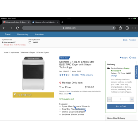Click '2-year Manufacturer's Warranty' feature text
The width and height of the screenshot is (138, 138).
[x=76, y=106]
